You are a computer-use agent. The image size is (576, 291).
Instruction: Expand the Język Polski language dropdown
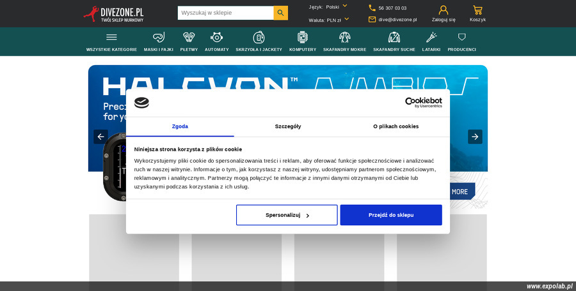328,7
